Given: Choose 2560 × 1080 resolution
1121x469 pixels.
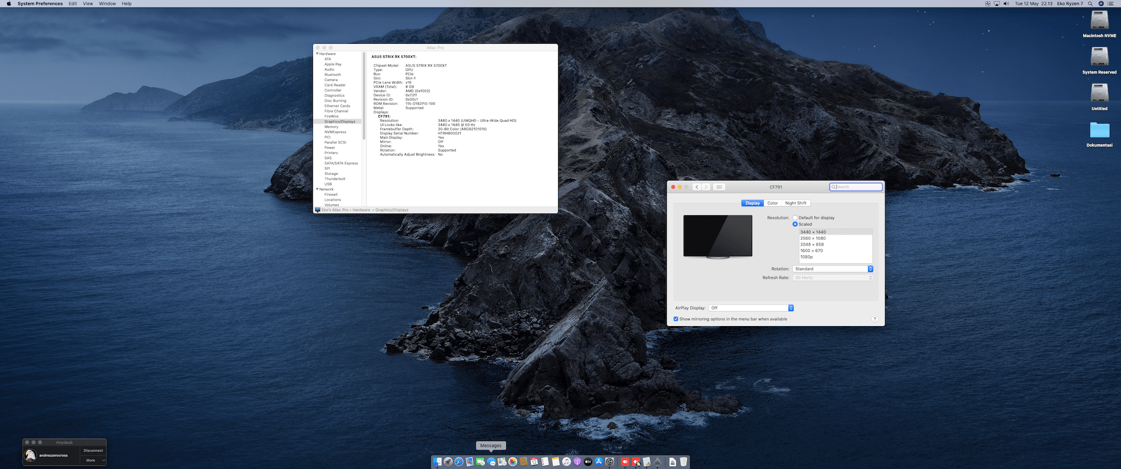Looking at the screenshot, I should [x=835, y=238].
